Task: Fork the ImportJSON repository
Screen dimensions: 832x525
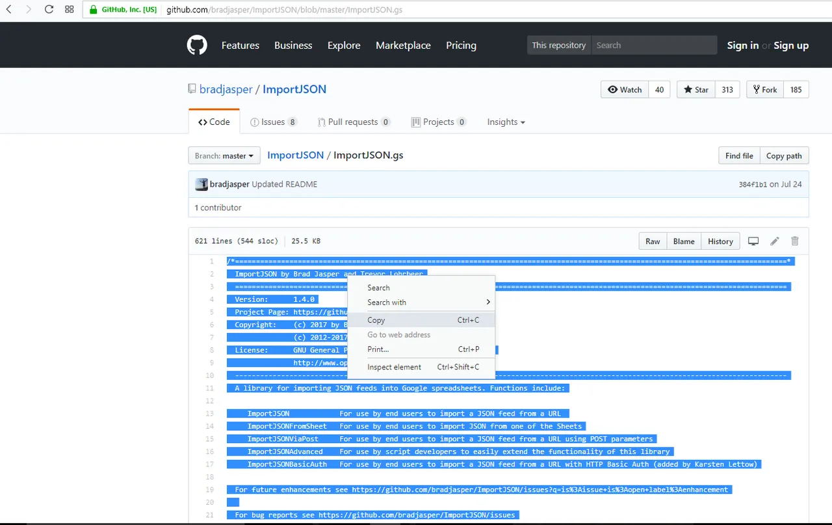Action: [x=765, y=90]
